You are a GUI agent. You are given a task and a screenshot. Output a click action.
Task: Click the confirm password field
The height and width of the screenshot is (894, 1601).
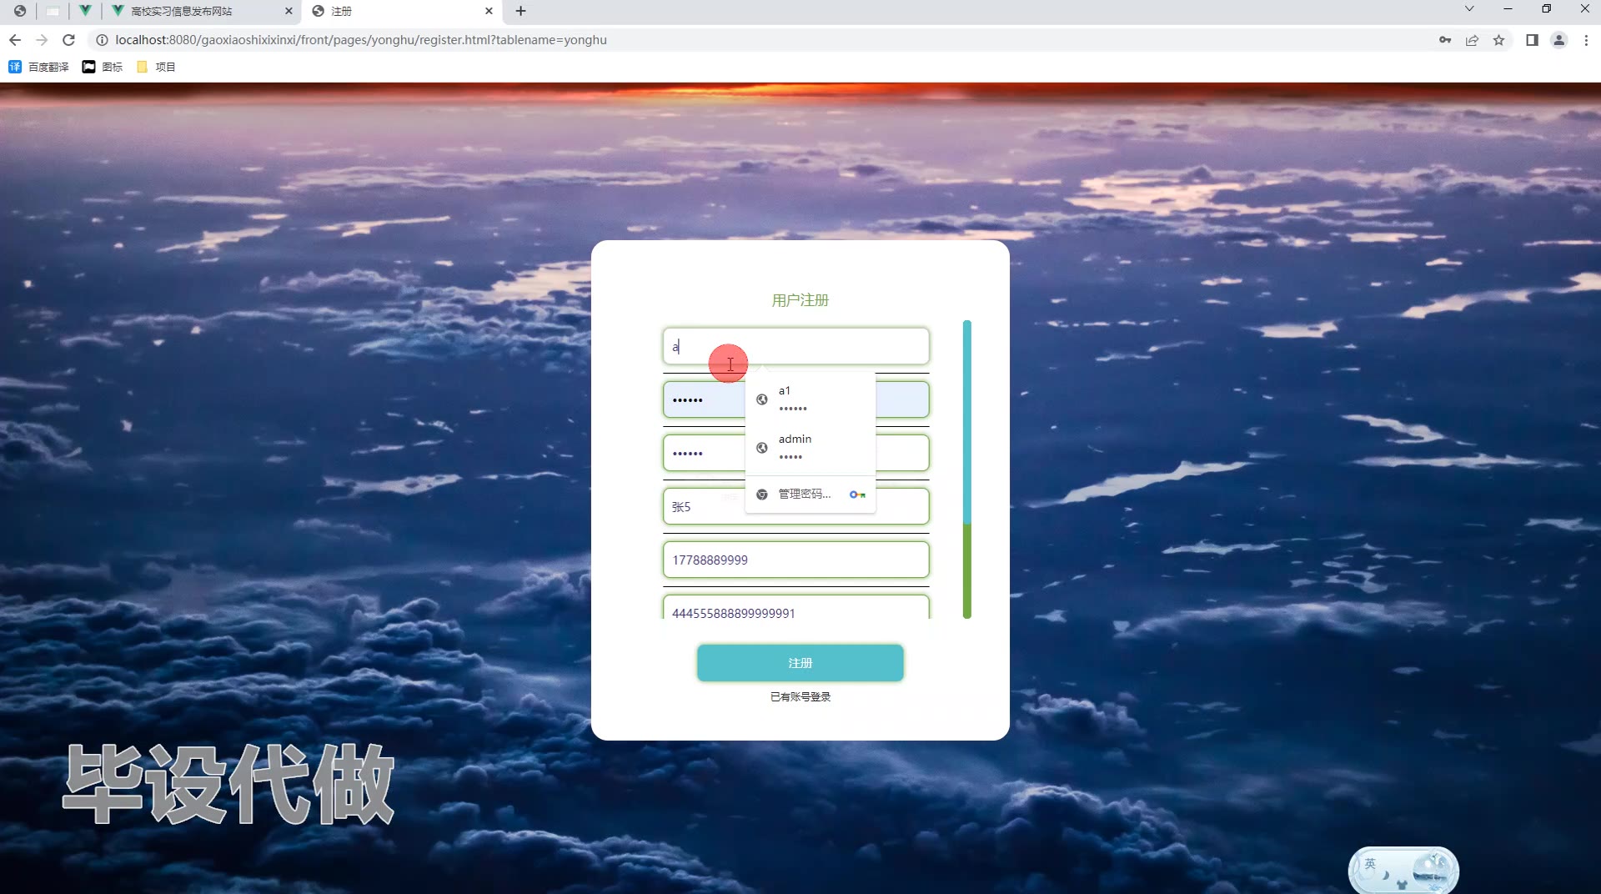795,453
